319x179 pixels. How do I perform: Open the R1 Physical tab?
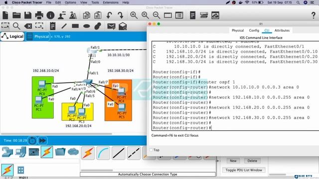(x=238, y=30)
